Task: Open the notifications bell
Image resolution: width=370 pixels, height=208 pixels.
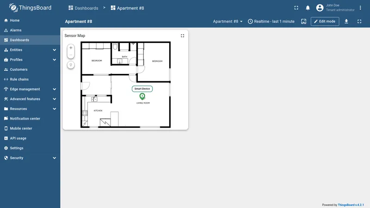Action: (308, 8)
